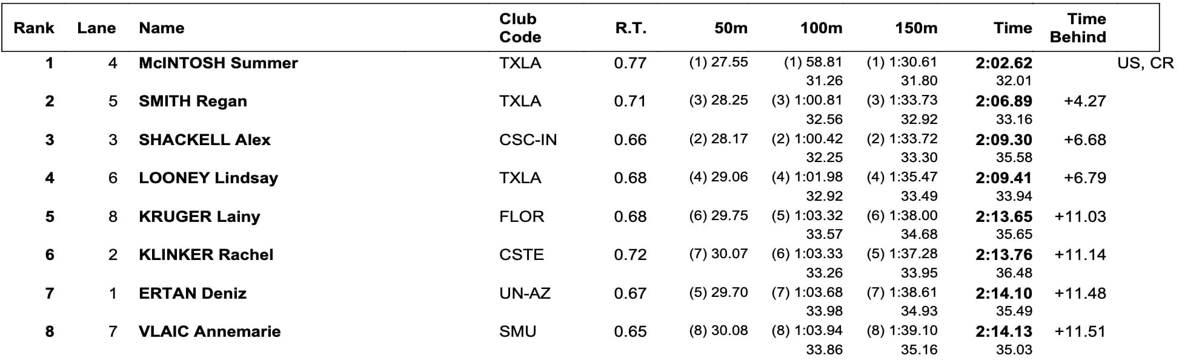This screenshot has height=364, width=1182.
Task: Click the 150m split column header
Action: pos(916,28)
